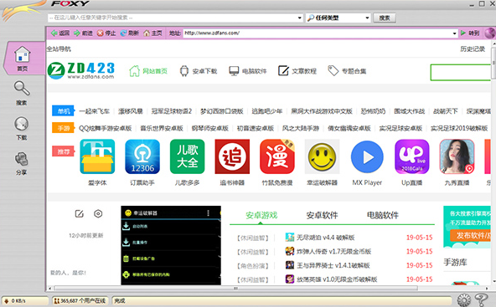496x307 pixels.
Task: Open 专题合集 navigation item
Action: 347,71
